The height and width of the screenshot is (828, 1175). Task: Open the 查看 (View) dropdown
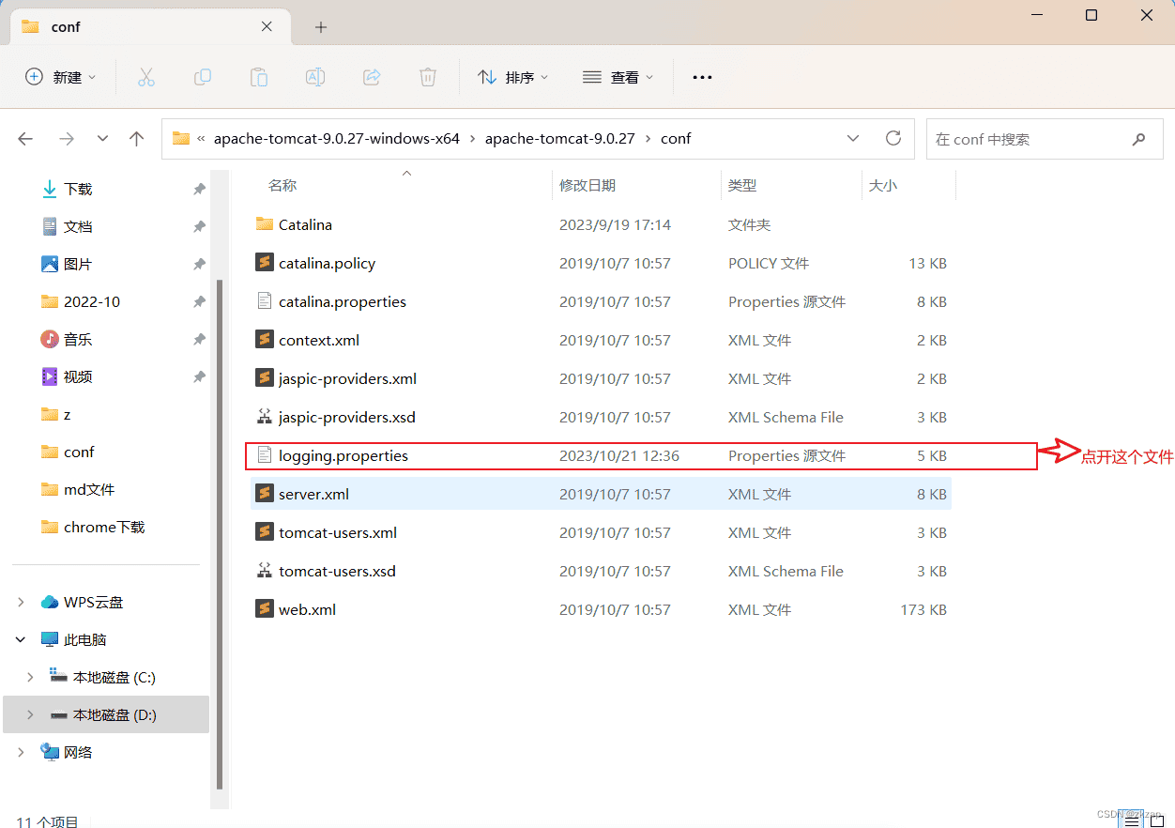coord(618,77)
